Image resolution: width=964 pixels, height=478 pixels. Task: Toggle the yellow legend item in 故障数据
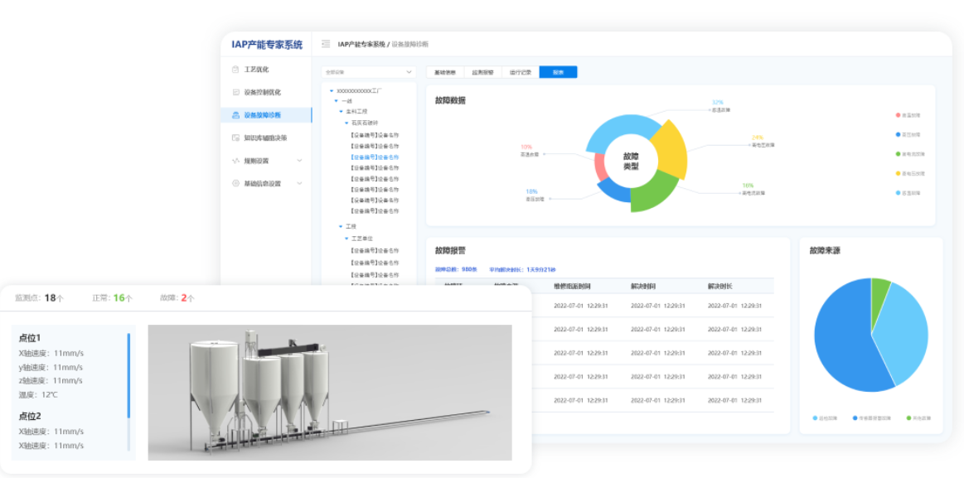click(x=898, y=173)
